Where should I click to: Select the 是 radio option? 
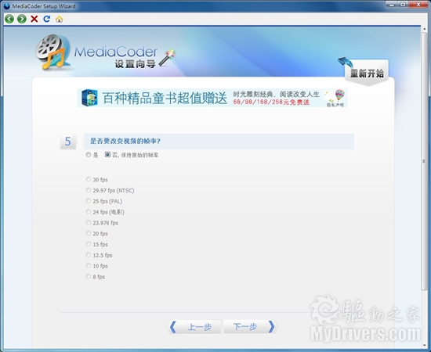point(89,155)
